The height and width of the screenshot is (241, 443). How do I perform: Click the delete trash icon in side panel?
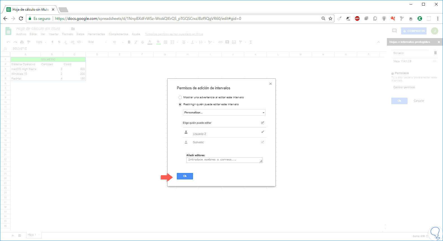tap(435, 53)
